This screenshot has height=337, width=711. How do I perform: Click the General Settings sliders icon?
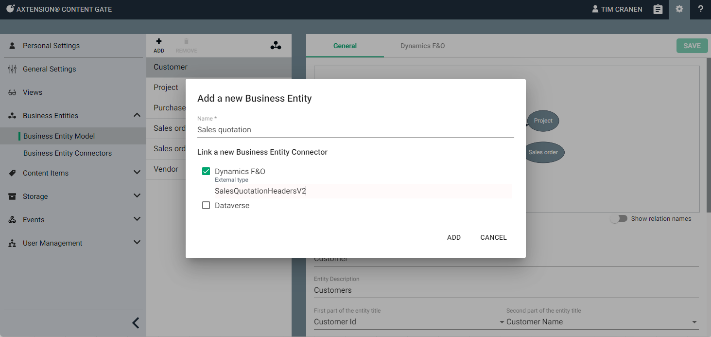click(x=12, y=69)
